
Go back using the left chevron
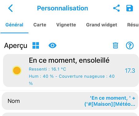click(11, 8)
